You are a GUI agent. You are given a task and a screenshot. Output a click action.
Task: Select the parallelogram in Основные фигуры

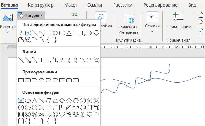[x=48, y=101]
